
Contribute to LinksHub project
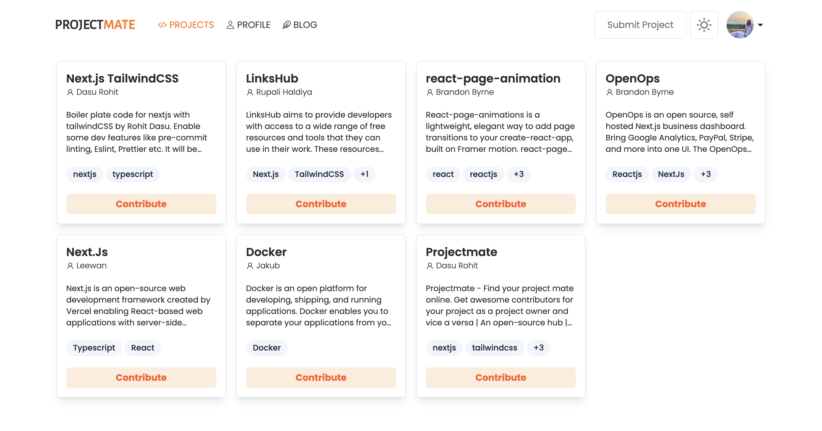(321, 204)
